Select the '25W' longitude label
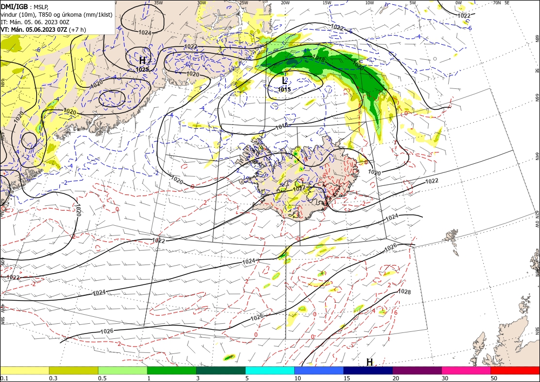540x382 pixels. pyautogui.click(x=244, y=3)
